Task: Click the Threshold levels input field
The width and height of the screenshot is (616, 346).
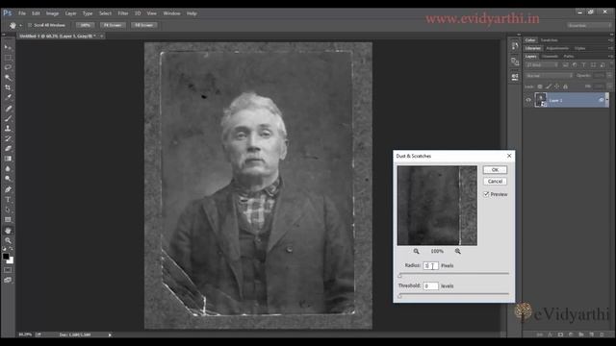Action: coord(430,286)
